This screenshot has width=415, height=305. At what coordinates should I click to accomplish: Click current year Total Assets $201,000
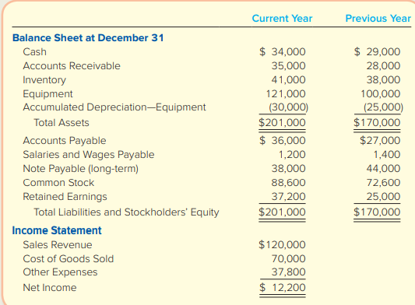click(x=282, y=123)
